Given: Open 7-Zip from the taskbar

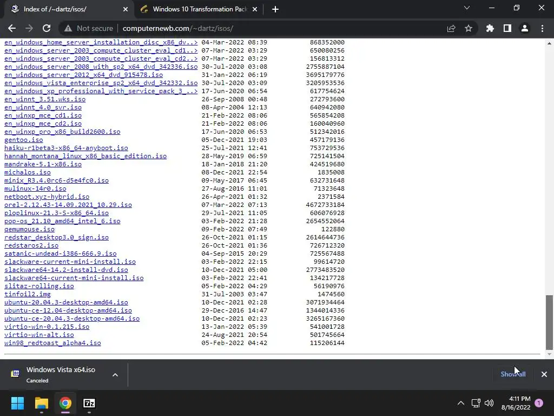Looking at the screenshot, I should pos(89,403).
